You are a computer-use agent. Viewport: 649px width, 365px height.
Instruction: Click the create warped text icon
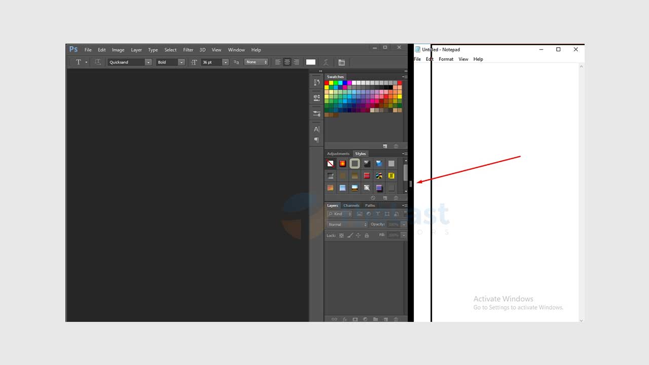click(326, 62)
